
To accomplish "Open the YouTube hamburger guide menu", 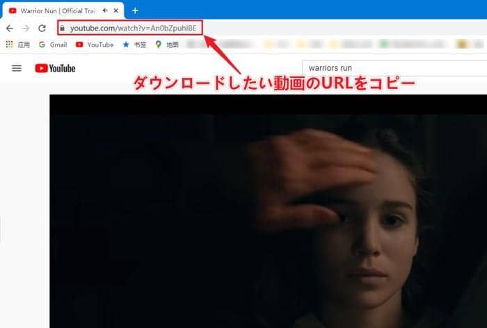I will tap(17, 68).
